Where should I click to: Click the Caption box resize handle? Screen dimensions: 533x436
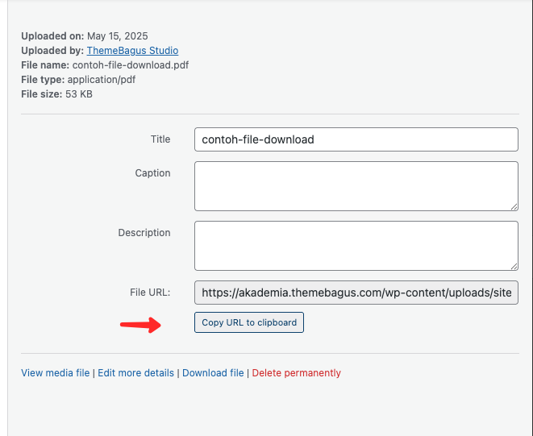coord(514,206)
